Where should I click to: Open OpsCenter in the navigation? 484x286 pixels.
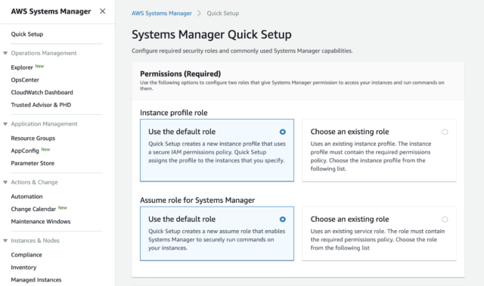click(x=25, y=80)
